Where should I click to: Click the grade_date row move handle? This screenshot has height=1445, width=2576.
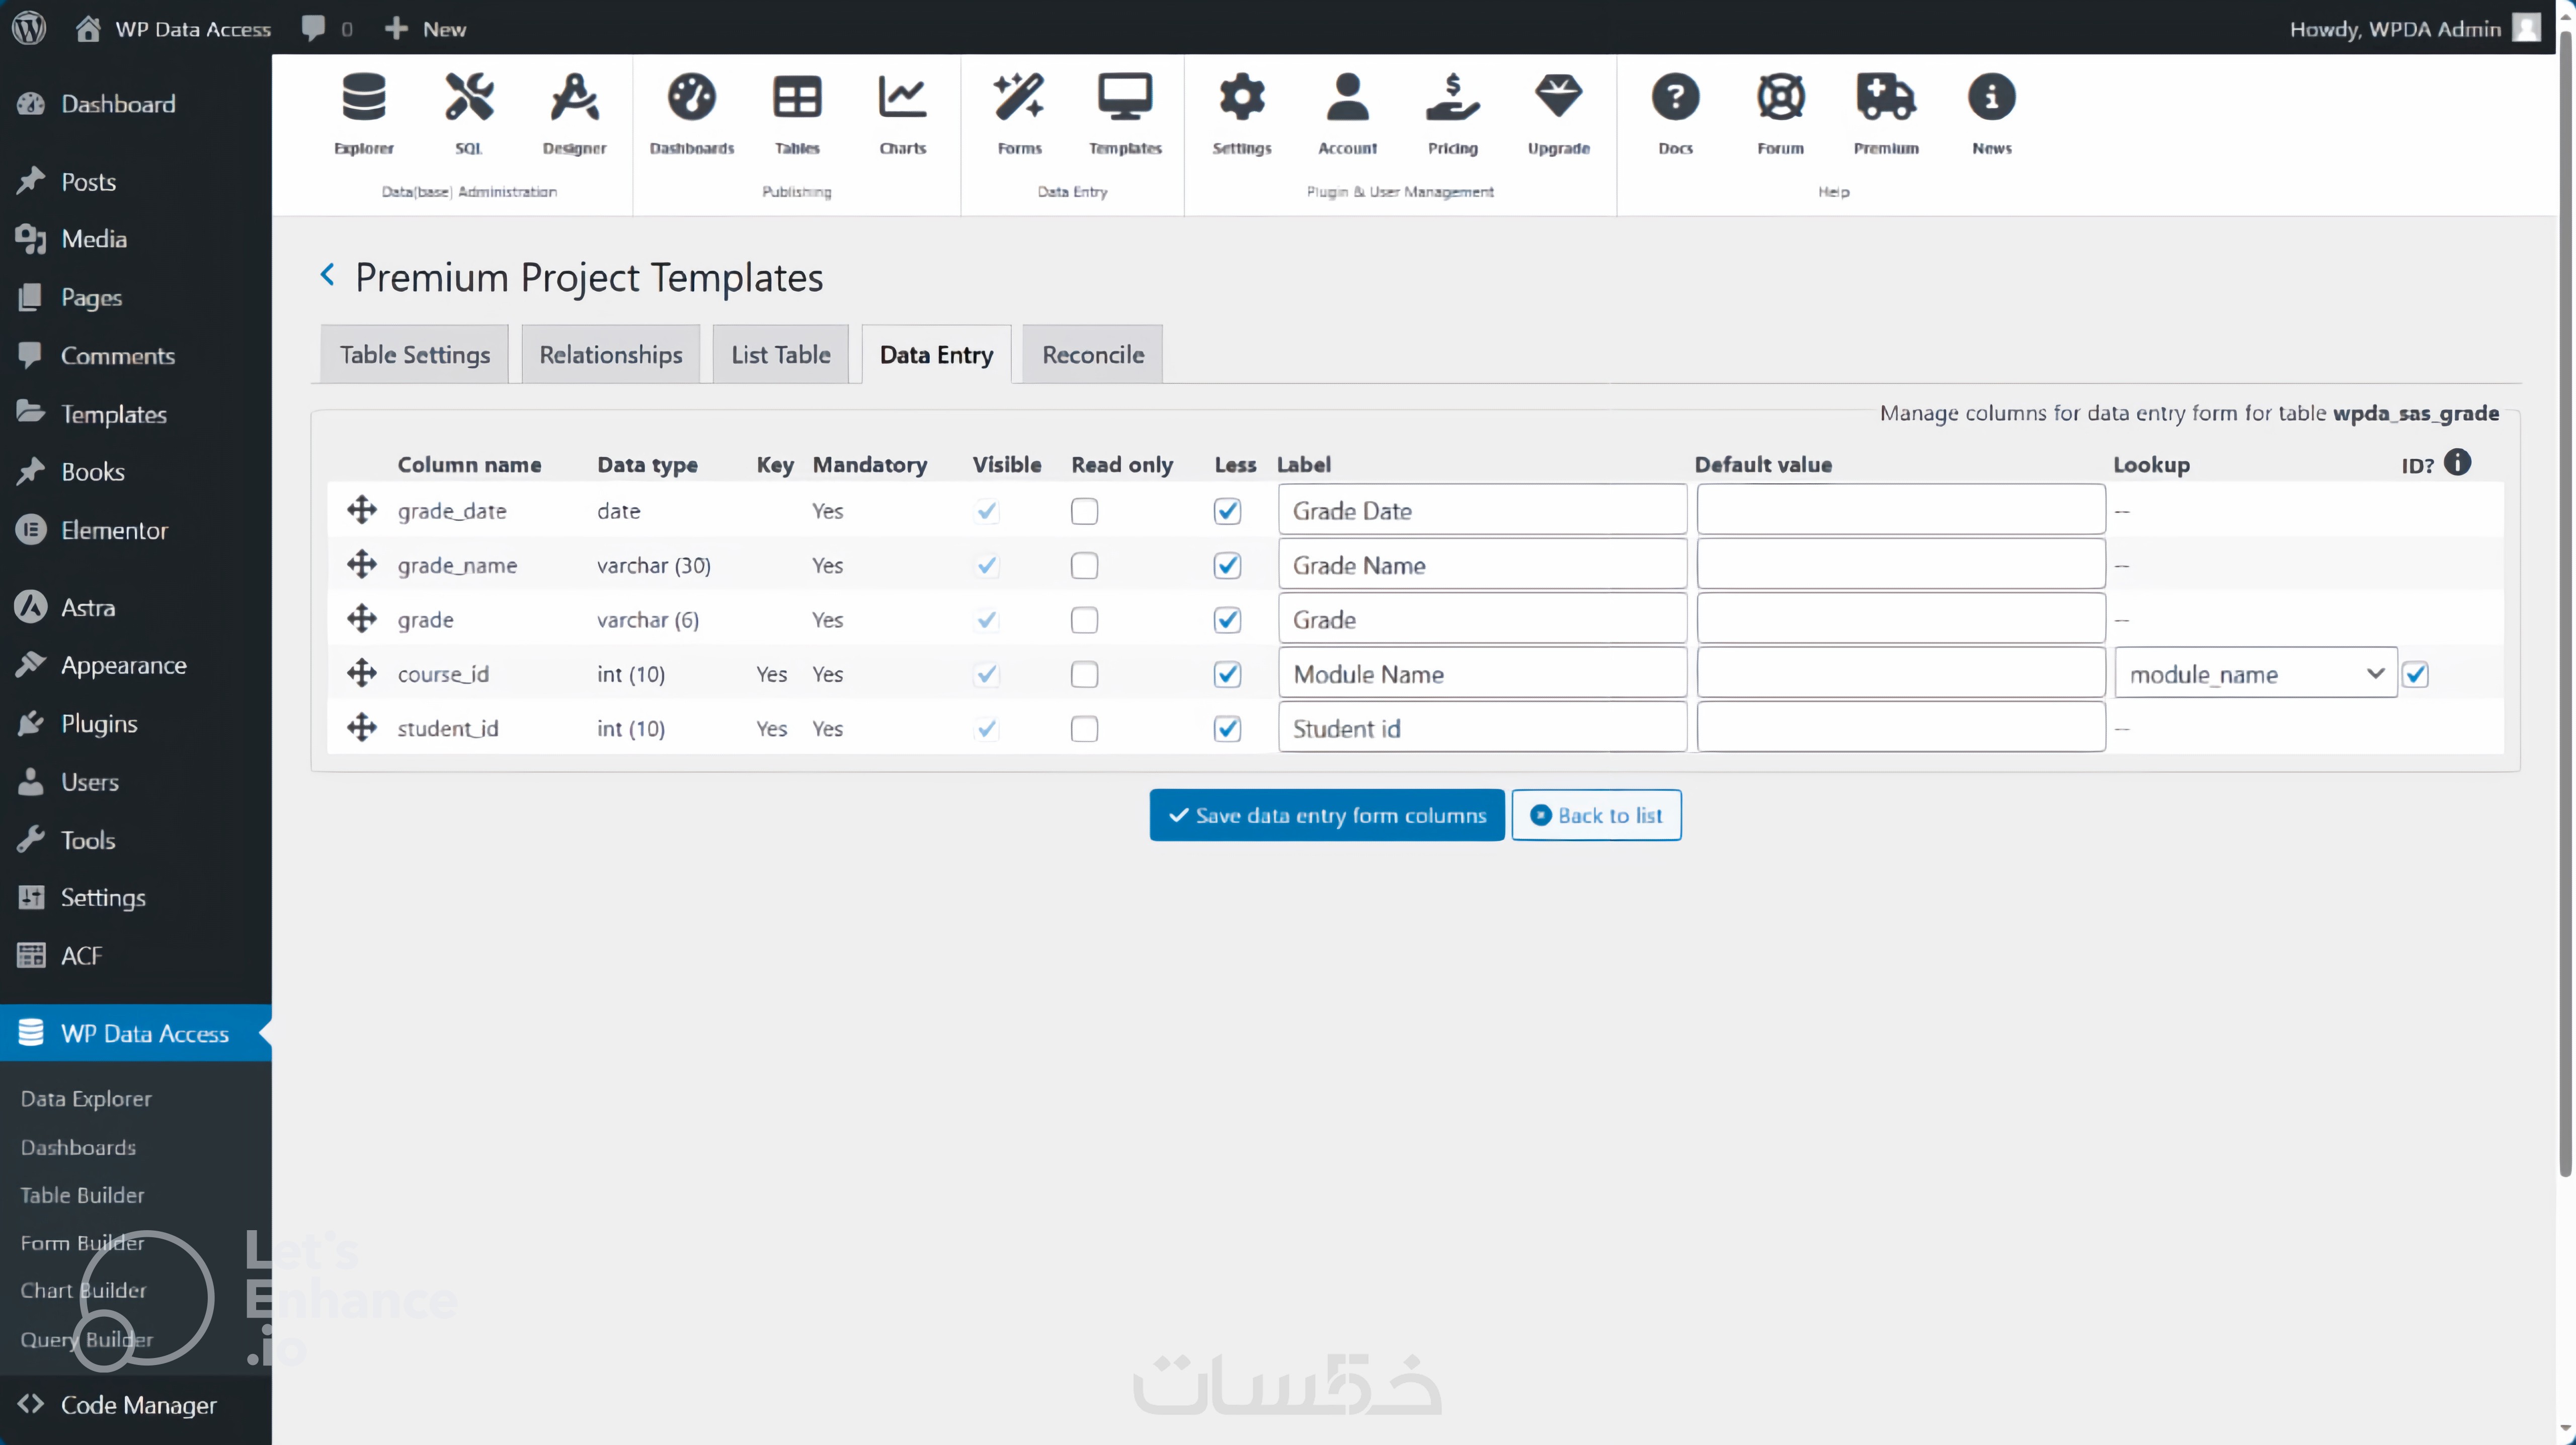361,510
